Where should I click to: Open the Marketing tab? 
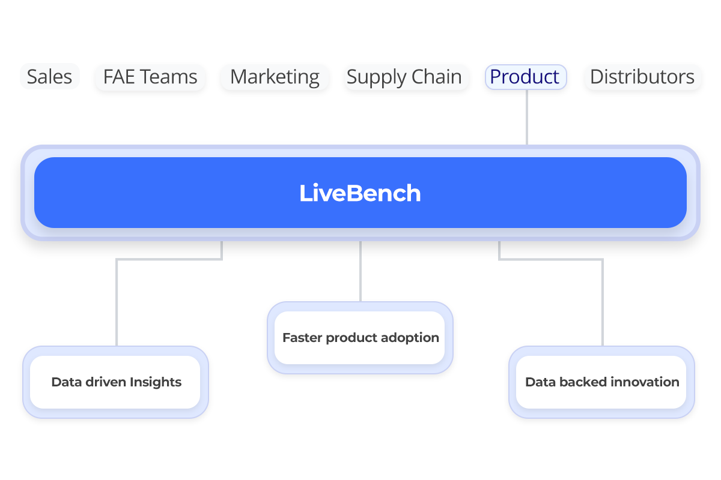[275, 77]
